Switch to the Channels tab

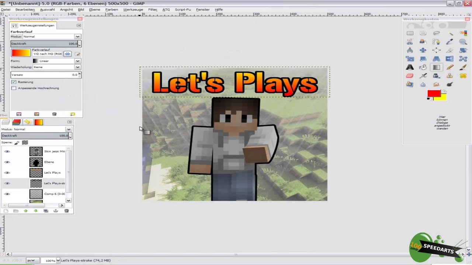pyautogui.click(x=17, y=122)
